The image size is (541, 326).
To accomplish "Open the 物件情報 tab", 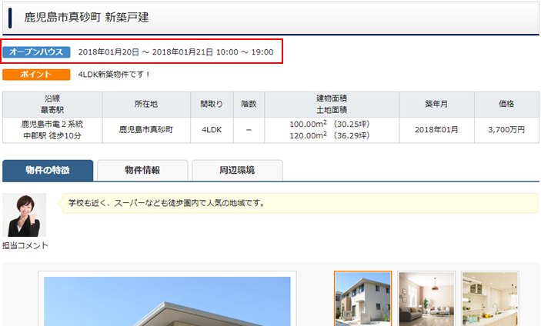I will [x=146, y=171].
